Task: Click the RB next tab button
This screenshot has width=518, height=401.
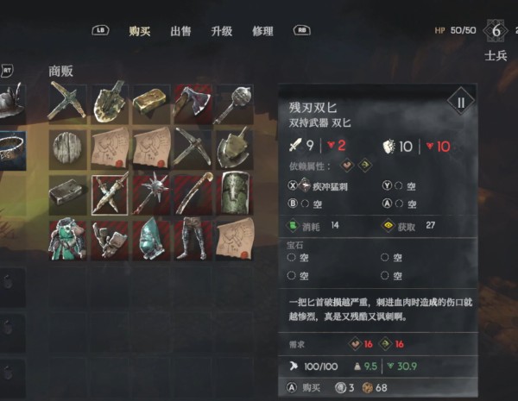Action: pyautogui.click(x=302, y=30)
